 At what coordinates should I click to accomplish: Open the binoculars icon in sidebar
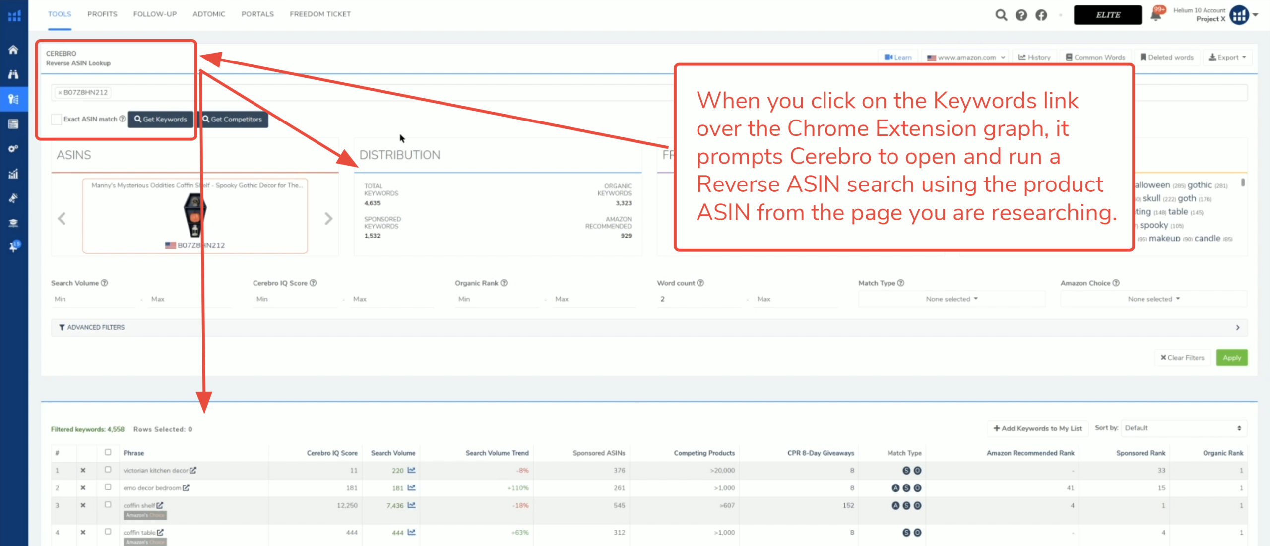[13, 74]
